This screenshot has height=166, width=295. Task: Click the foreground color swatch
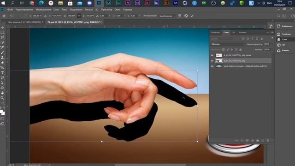1,112
